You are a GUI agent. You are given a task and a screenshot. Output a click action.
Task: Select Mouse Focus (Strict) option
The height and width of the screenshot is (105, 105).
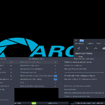75,69
